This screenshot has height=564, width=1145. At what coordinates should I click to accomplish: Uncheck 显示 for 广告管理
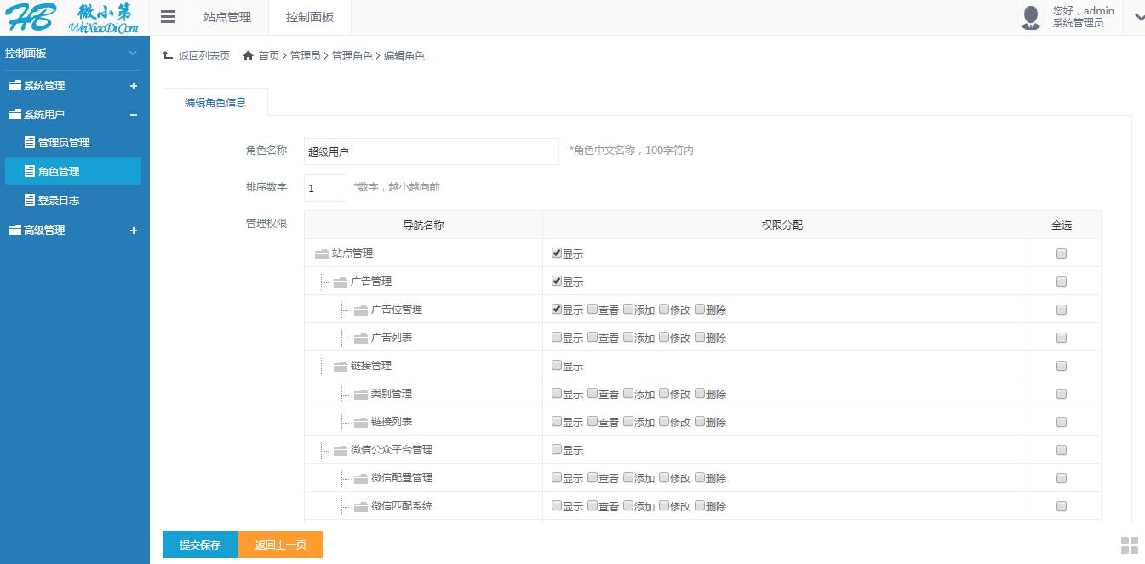point(557,281)
